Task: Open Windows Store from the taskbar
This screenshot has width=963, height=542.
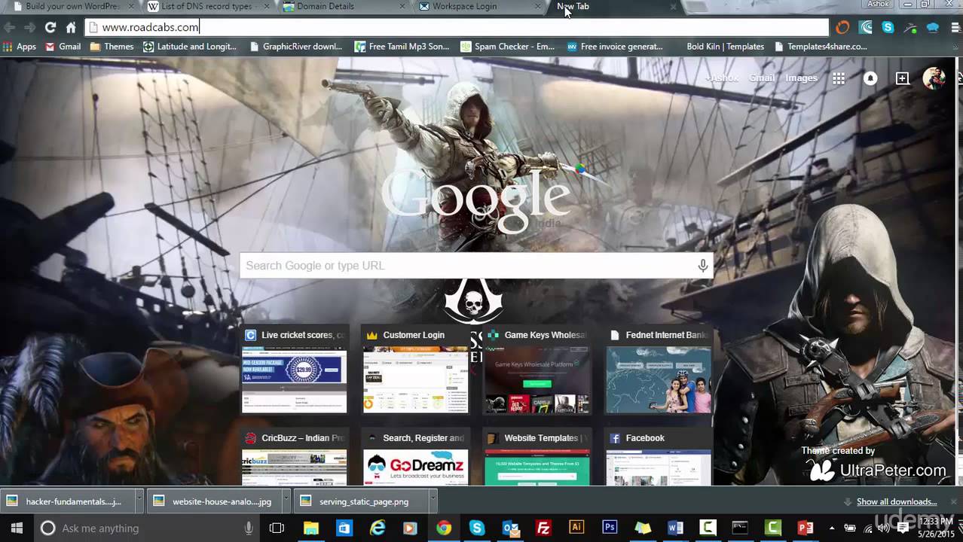Action: [x=344, y=528]
